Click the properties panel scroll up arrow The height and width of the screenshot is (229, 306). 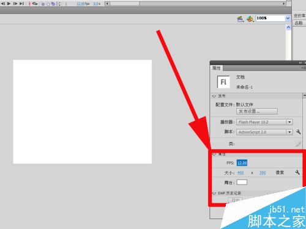point(304,95)
